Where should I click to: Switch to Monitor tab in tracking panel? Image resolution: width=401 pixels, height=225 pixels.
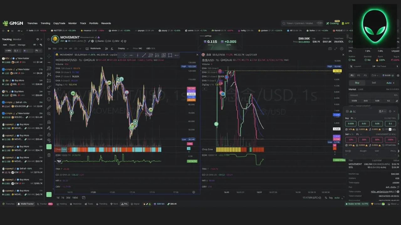coord(17,39)
